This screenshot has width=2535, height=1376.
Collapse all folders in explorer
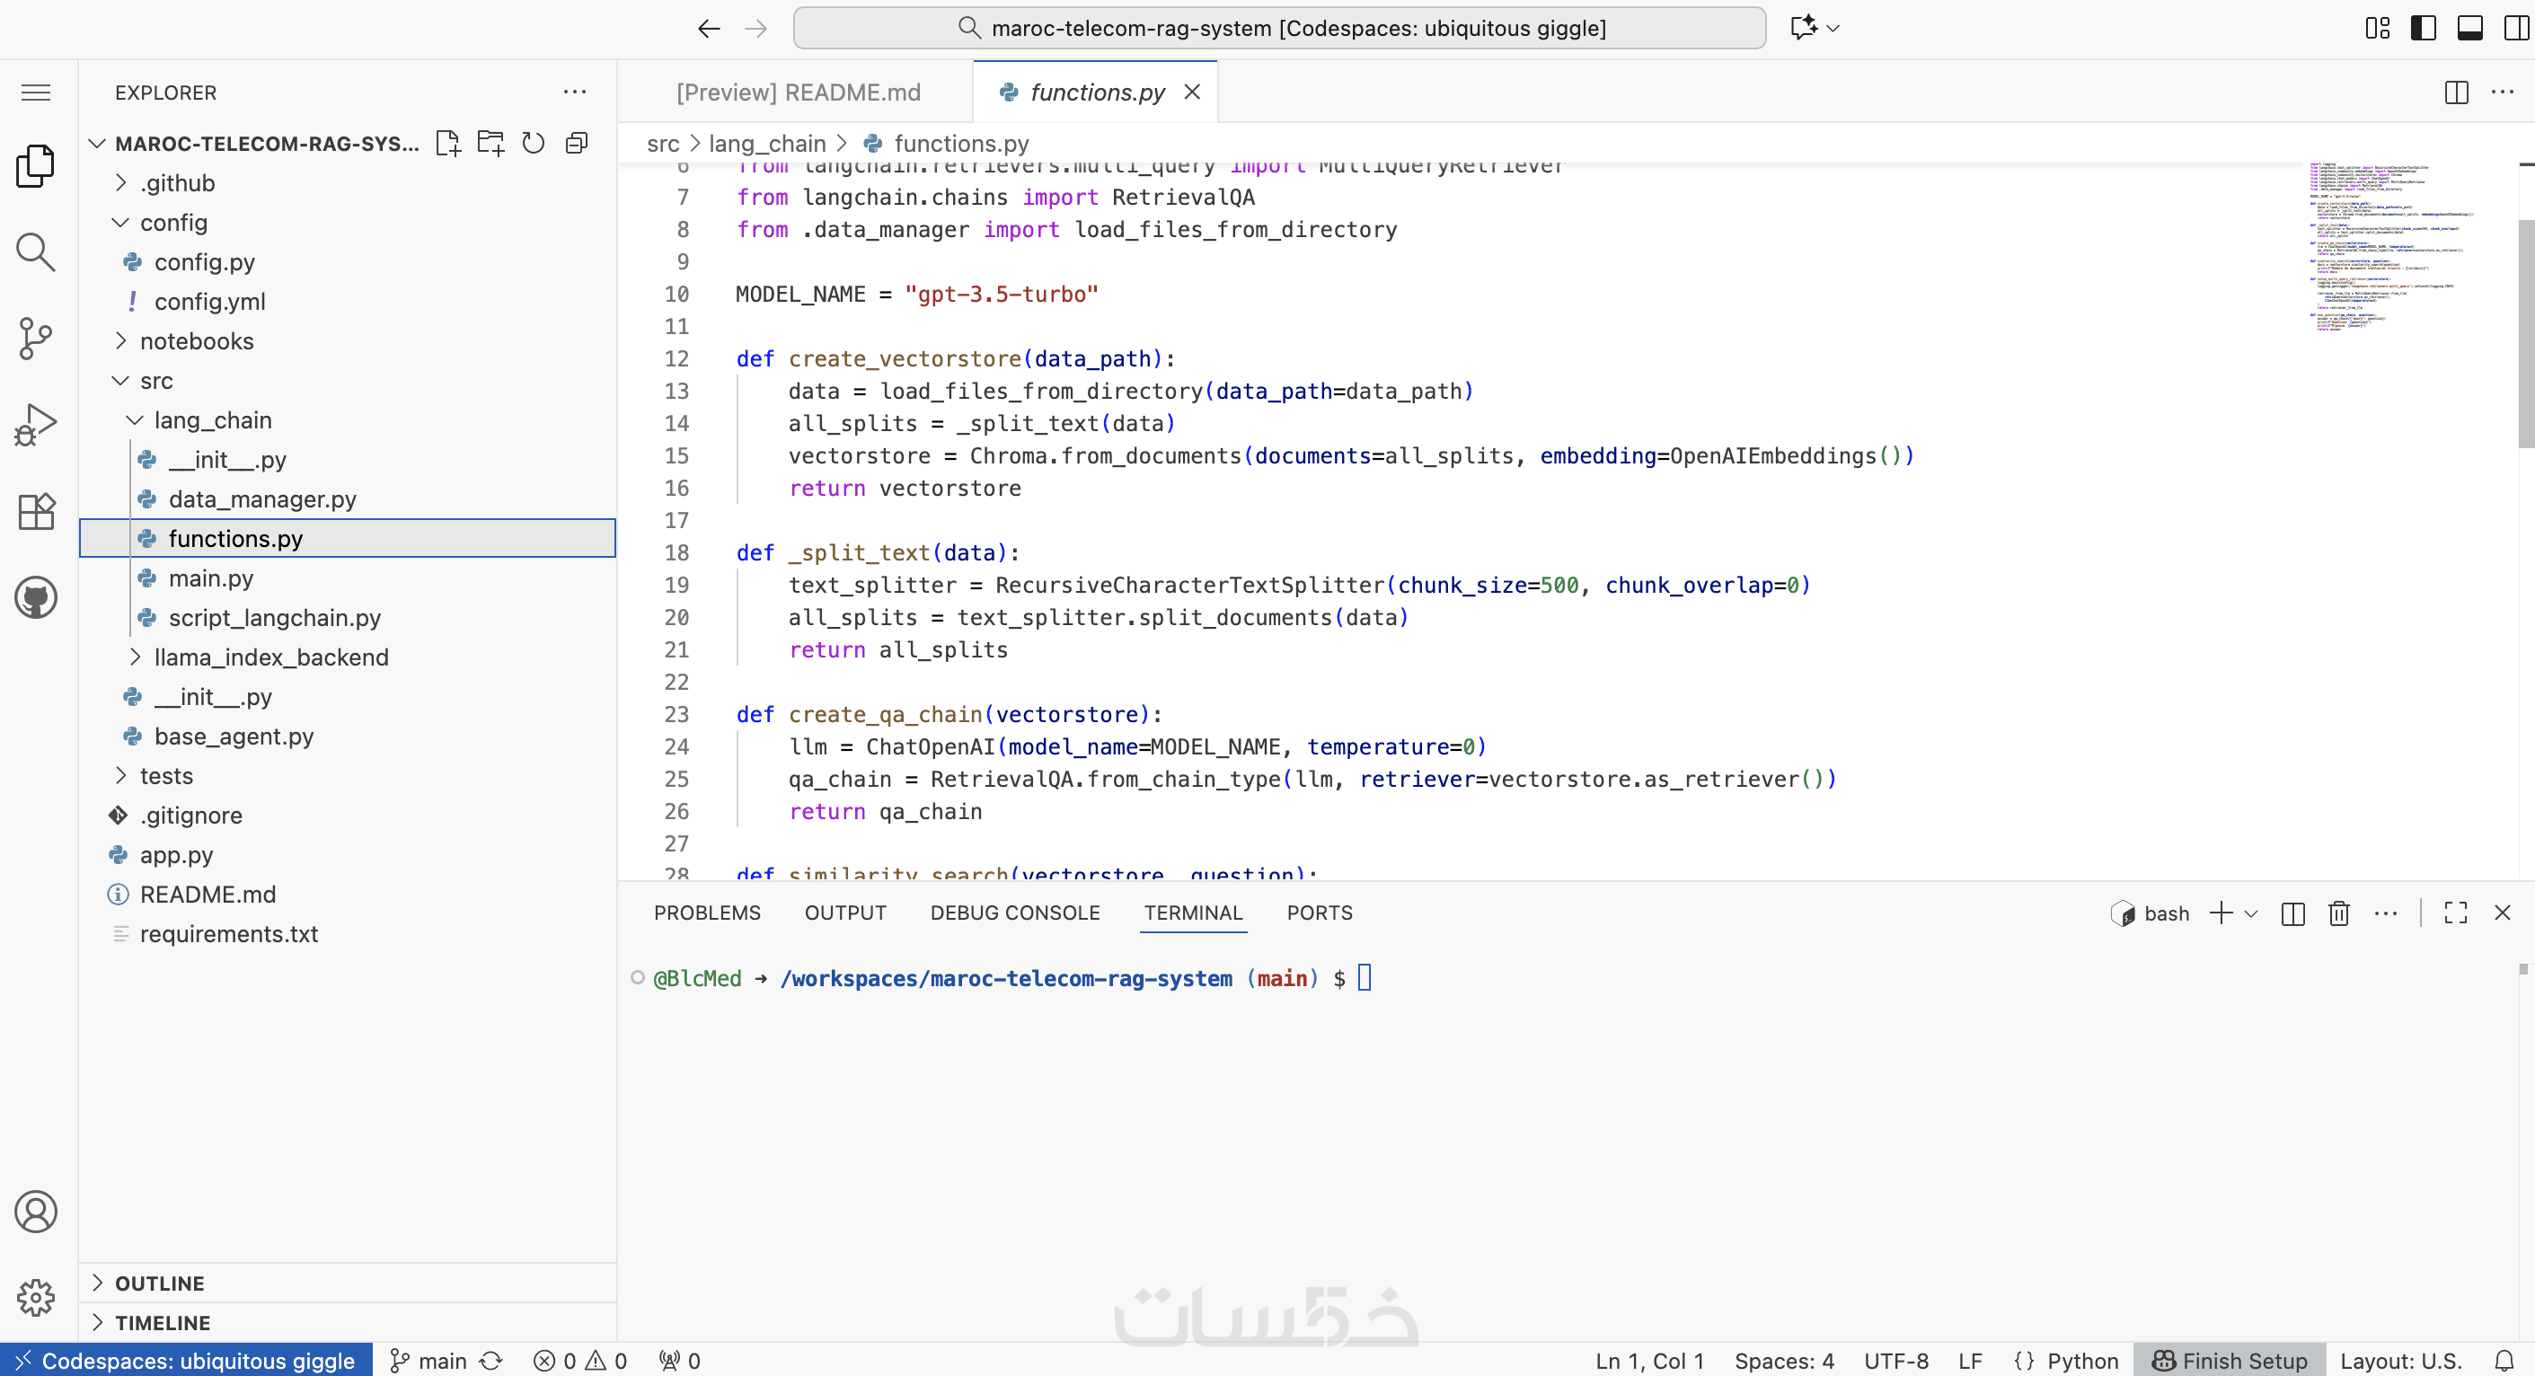point(577,144)
